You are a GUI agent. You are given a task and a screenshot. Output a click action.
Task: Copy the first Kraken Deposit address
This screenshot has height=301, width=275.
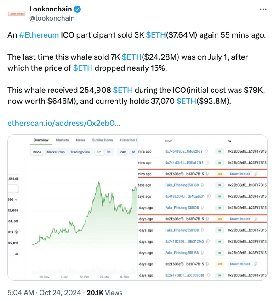coord(255,174)
